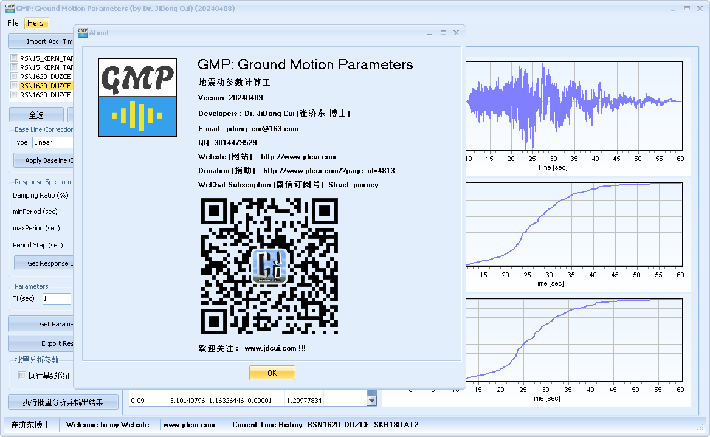Click the WeChat QR code image
Screen dimensions: 710x437
(x=269, y=266)
